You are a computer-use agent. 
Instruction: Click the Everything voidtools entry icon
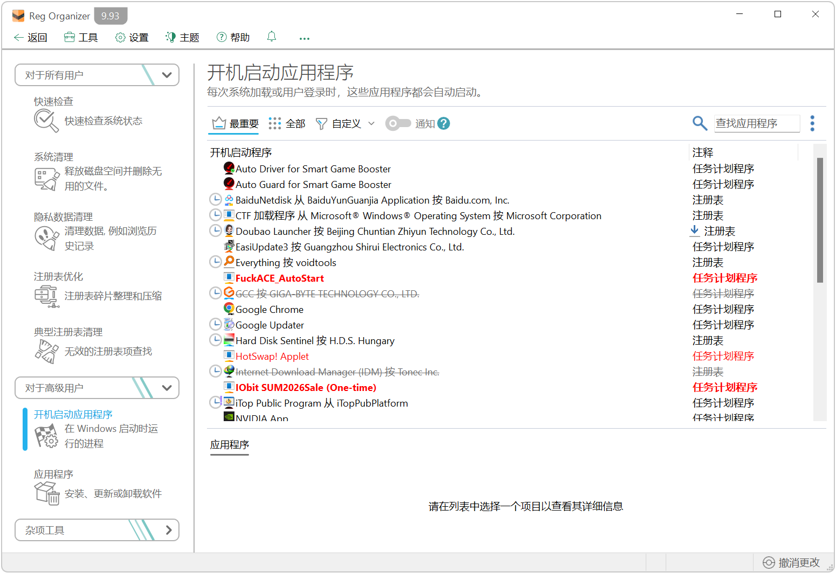229,262
